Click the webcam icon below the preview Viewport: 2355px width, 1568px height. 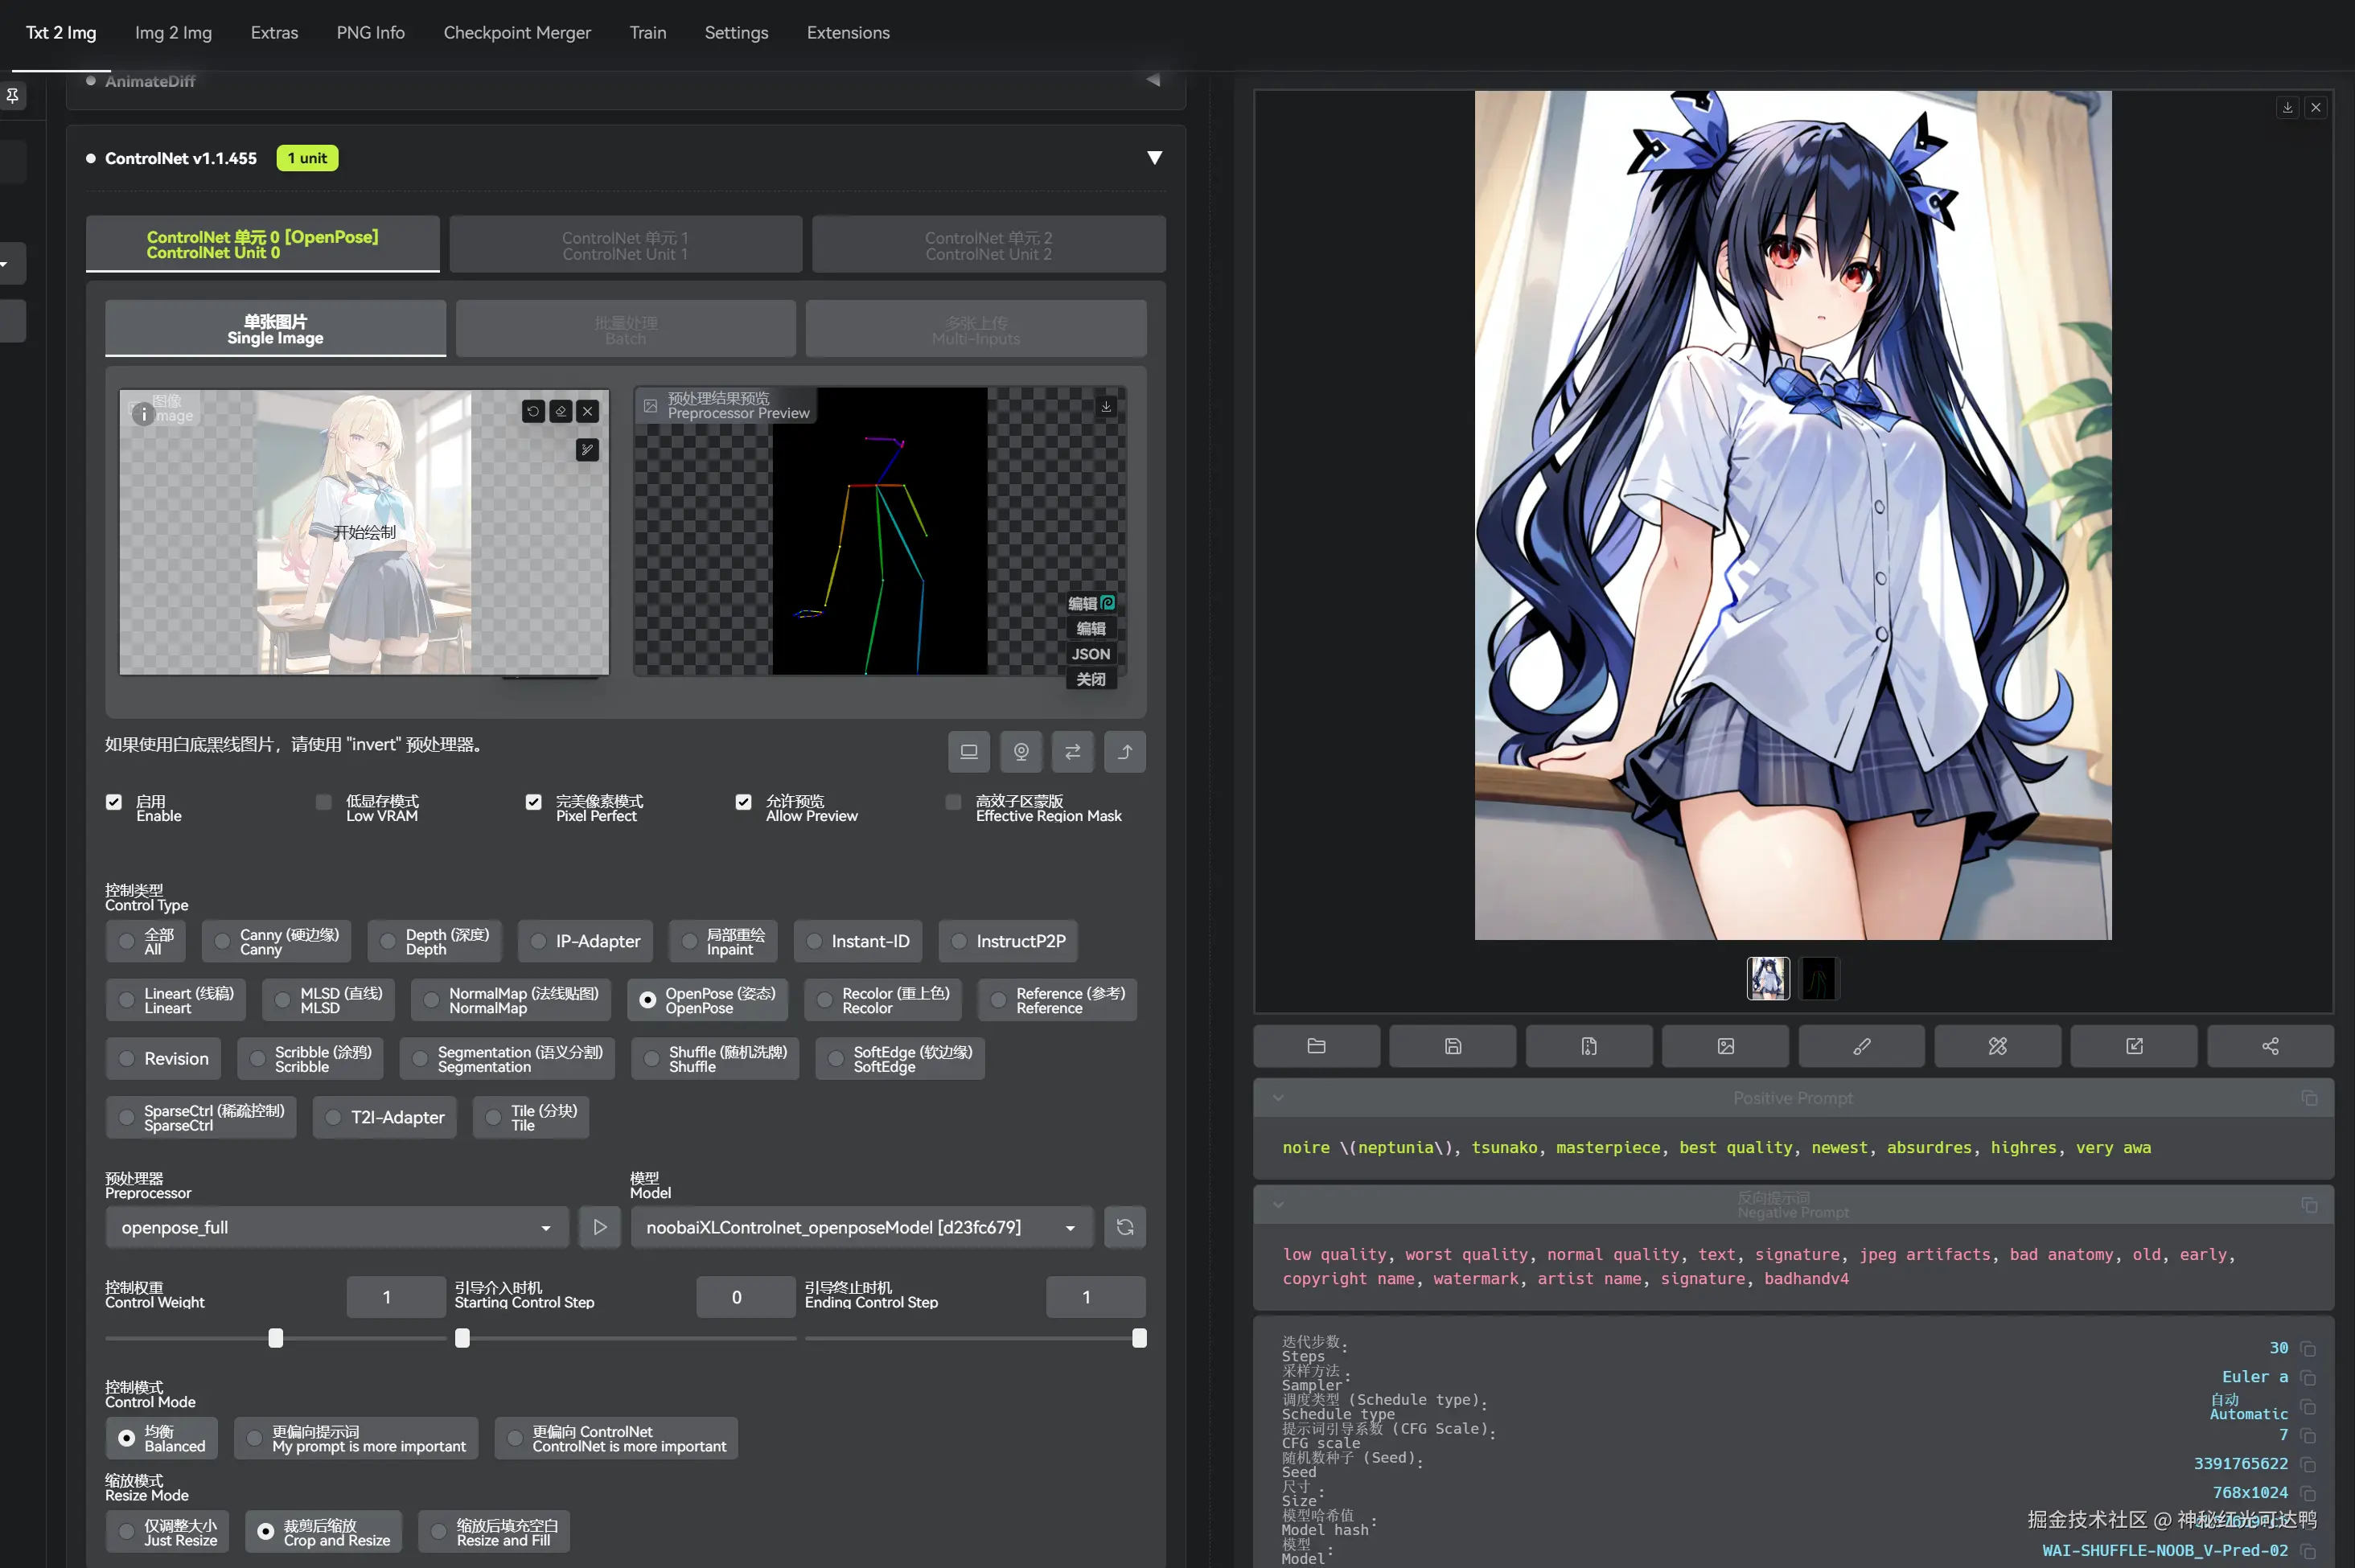pyautogui.click(x=1021, y=752)
